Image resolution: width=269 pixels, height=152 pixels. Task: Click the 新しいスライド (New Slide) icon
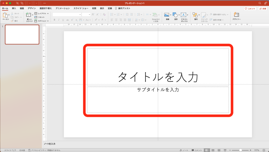pos(28,15)
